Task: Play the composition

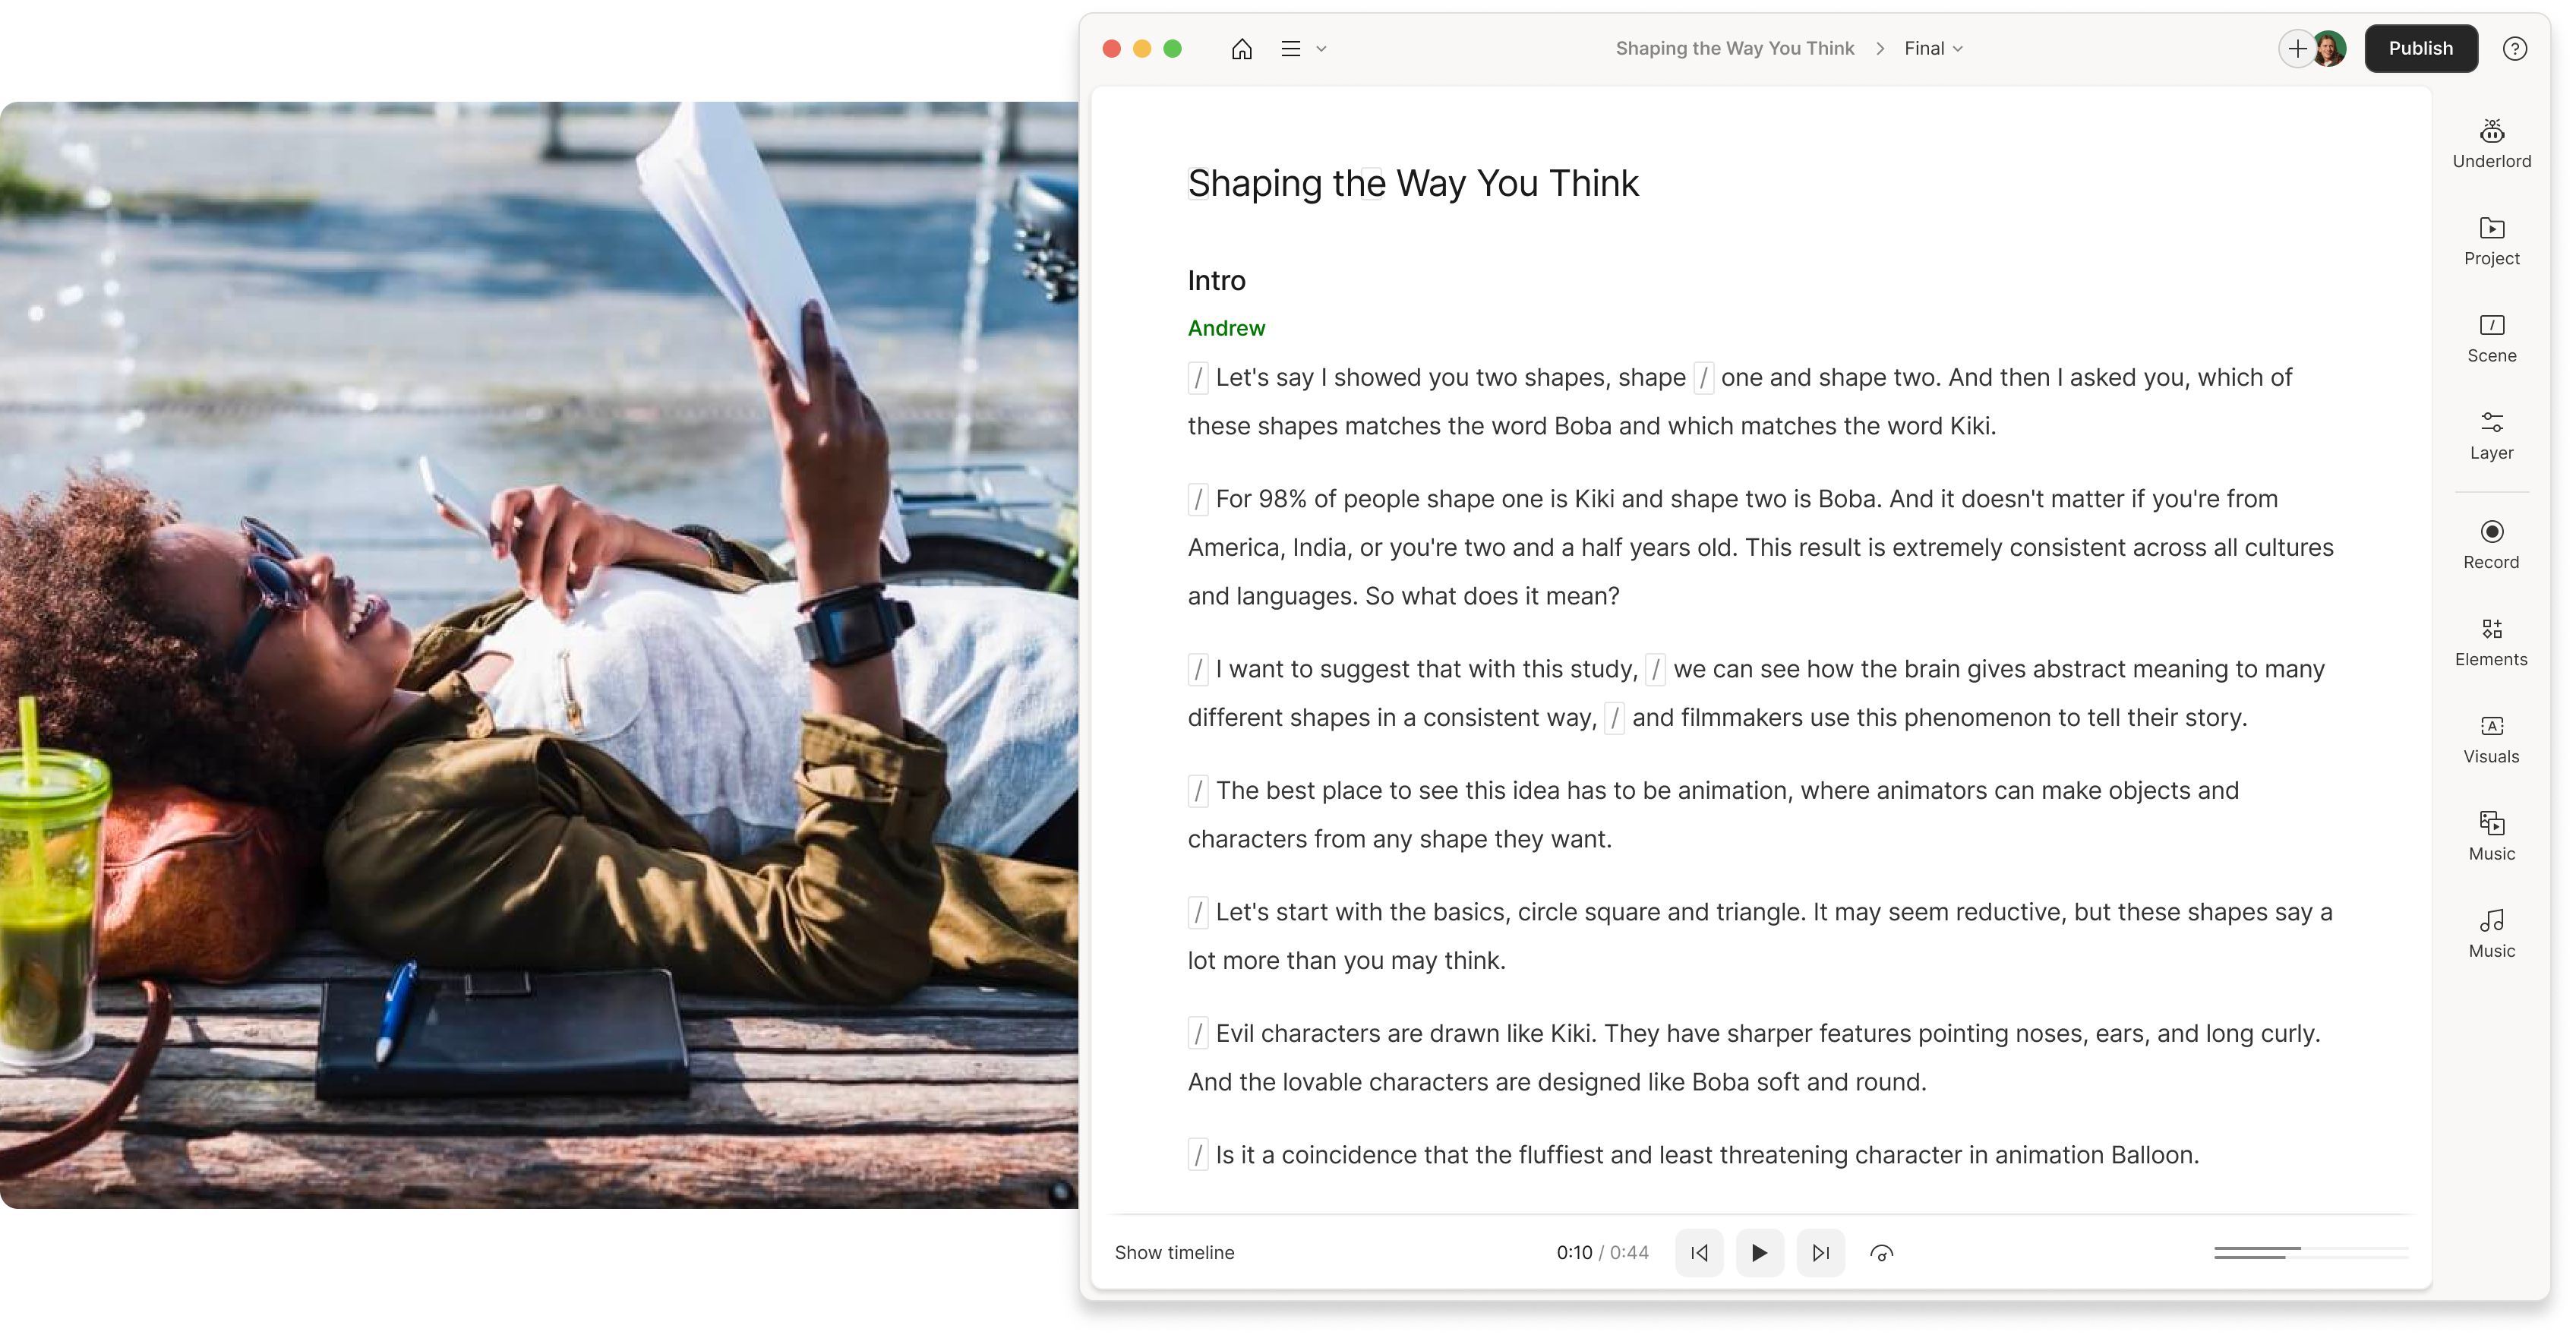Action: 1759,1252
